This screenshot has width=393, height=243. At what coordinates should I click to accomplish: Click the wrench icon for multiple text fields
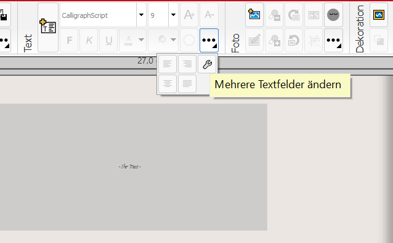[207, 64]
